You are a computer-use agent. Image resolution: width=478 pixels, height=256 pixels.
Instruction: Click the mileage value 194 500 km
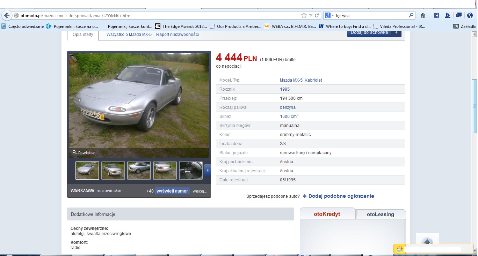(x=291, y=98)
